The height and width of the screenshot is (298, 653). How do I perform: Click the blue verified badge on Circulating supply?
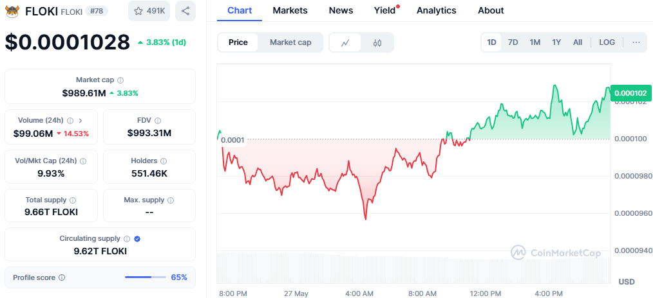137,239
